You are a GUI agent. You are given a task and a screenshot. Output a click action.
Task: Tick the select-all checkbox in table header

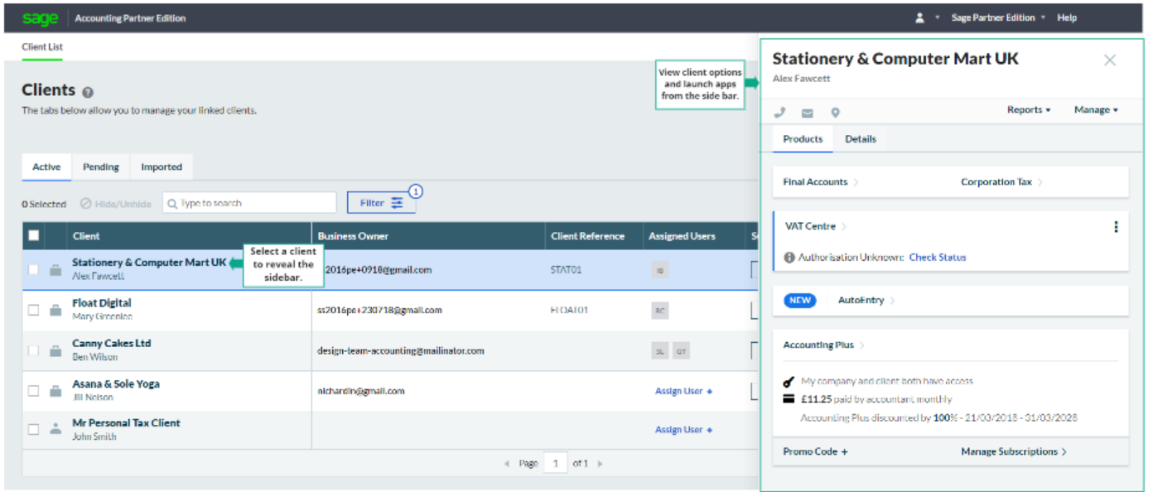click(34, 236)
